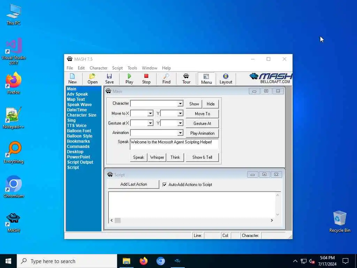The image size is (357, 268).
Task: Open a script with the Open toolbar icon
Action: click(92, 79)
